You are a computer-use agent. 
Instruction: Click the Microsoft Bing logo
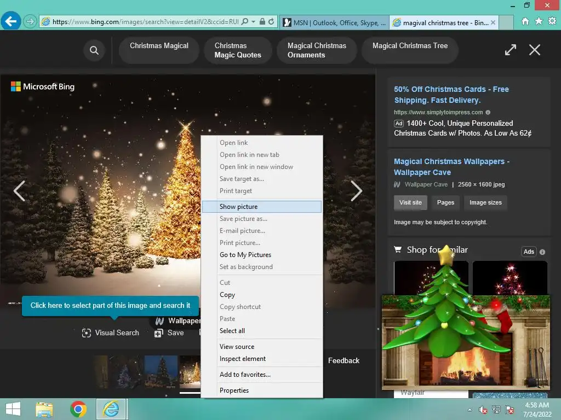coord(43,86)
